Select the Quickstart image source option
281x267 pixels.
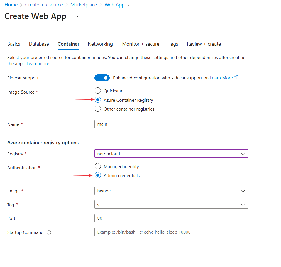pos(98,91)
